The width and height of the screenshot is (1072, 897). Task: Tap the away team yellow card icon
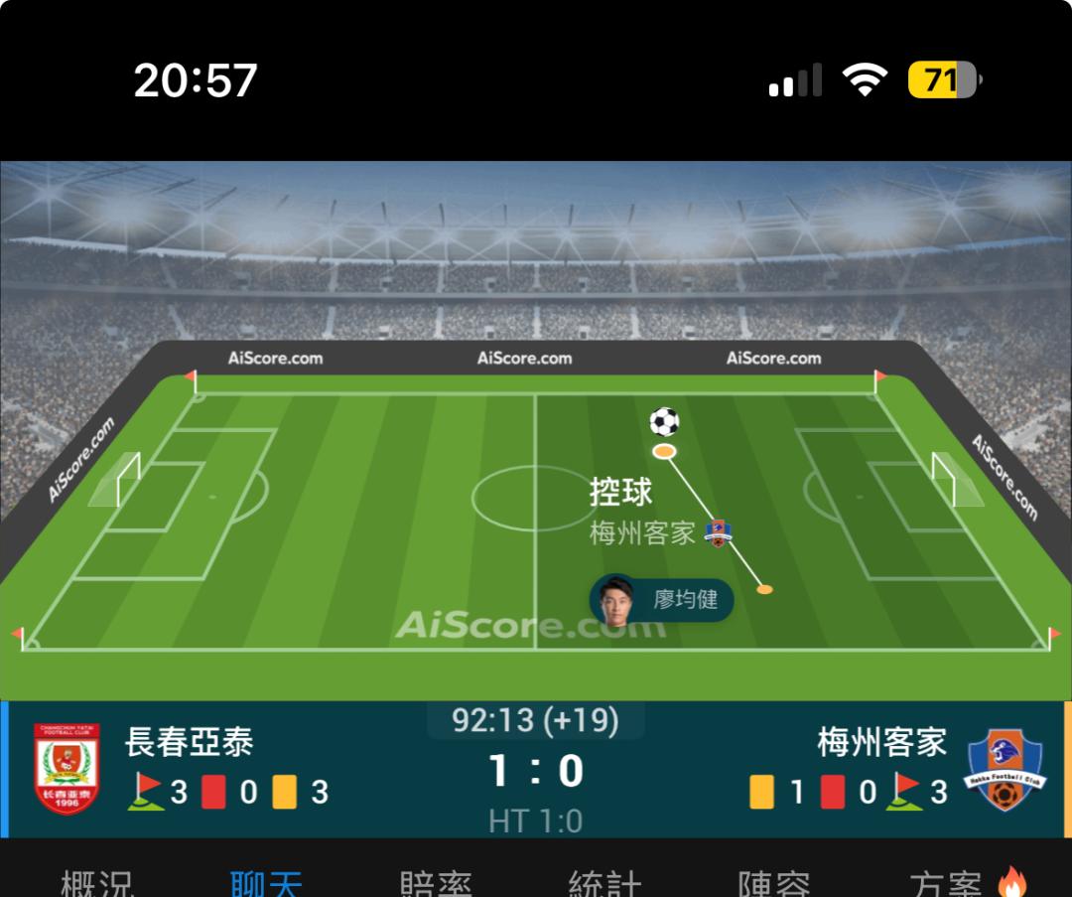pyautogui.click(x=761, y=792)
